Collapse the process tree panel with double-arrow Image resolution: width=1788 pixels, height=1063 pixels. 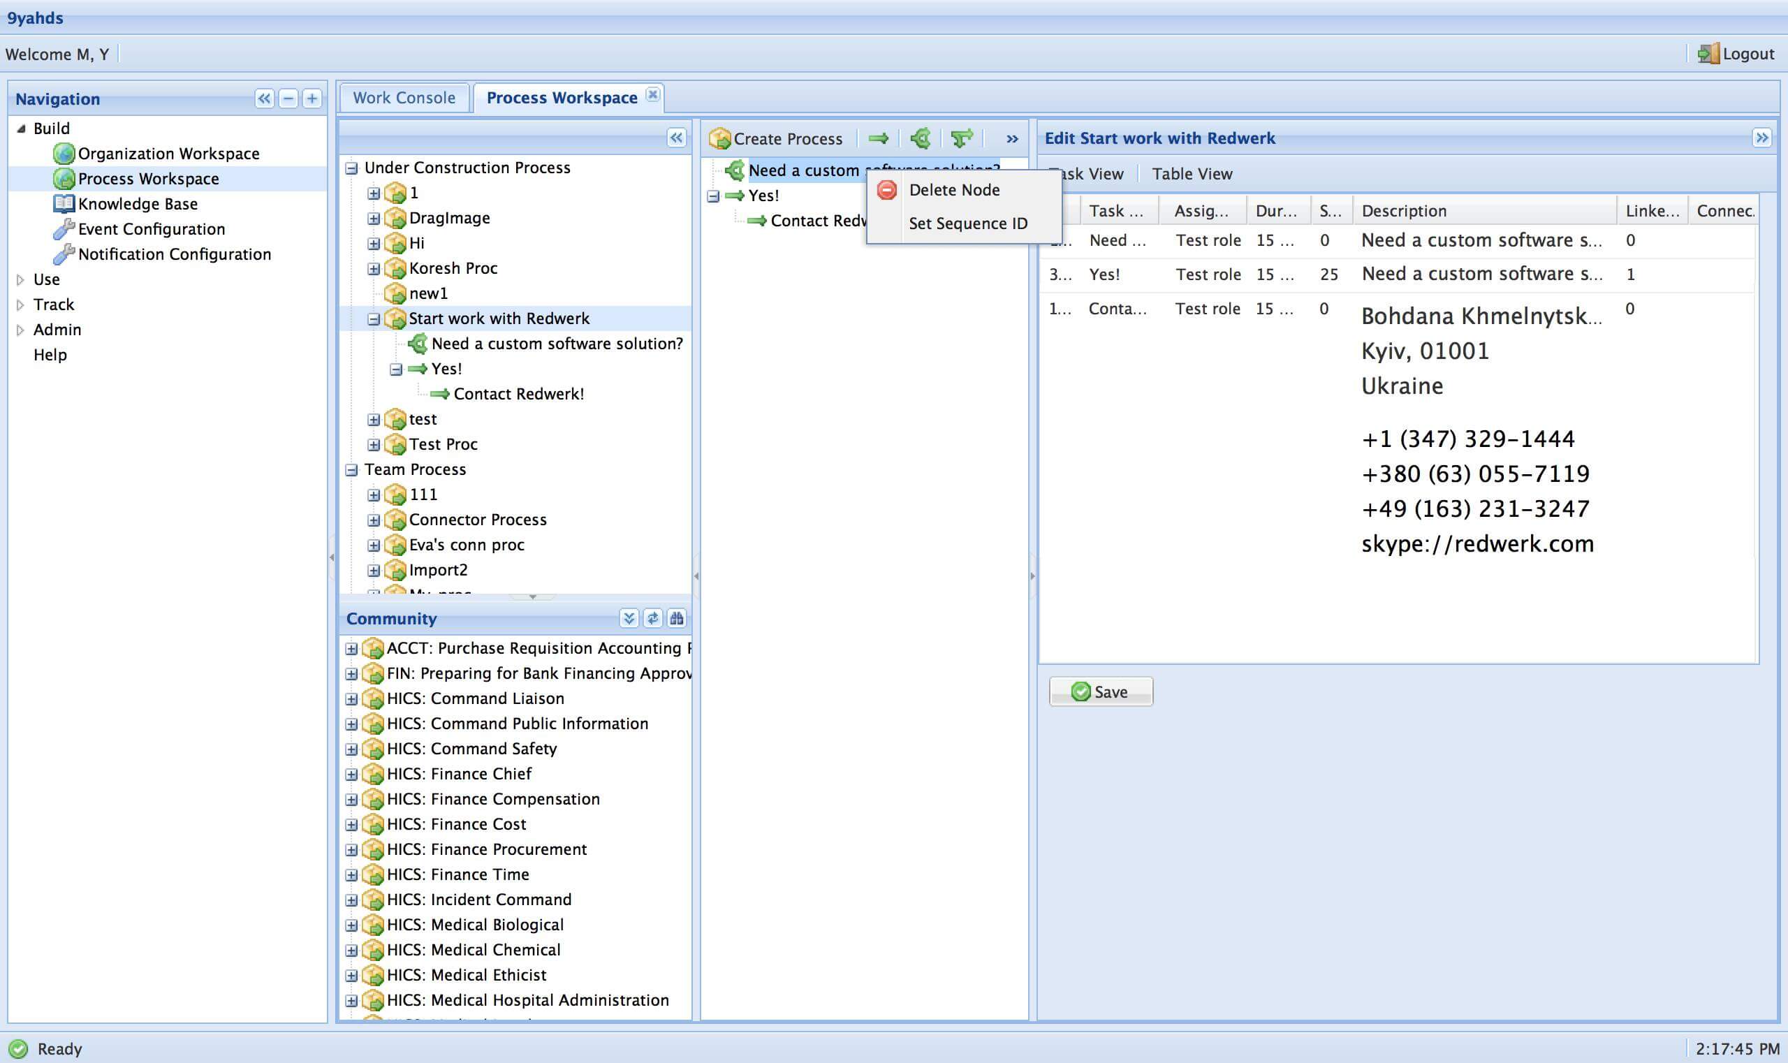[676, 138]
